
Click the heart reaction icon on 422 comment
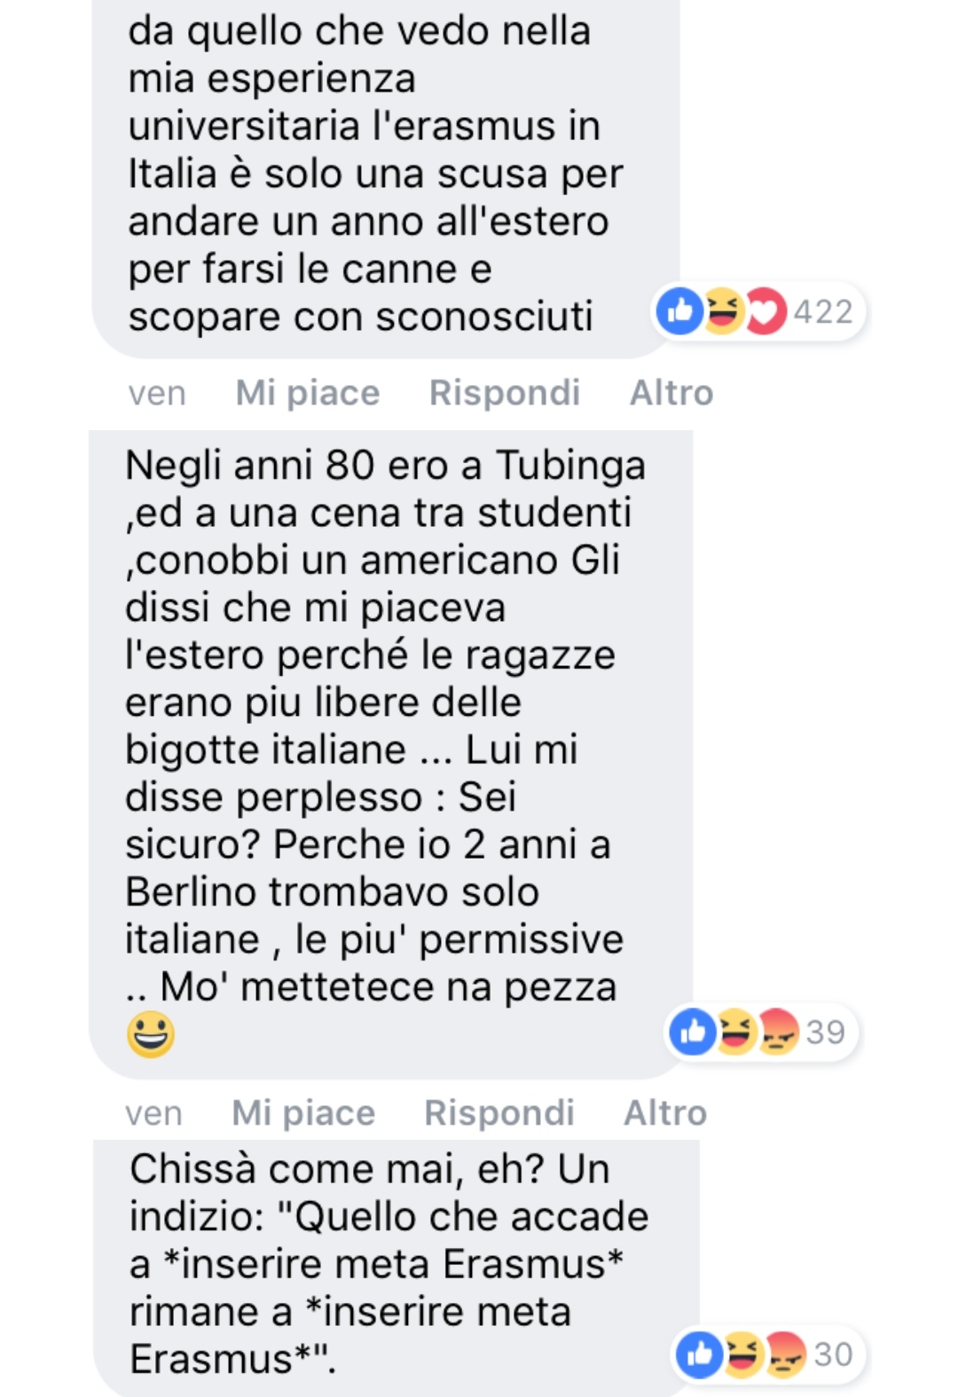coord(765,311)
